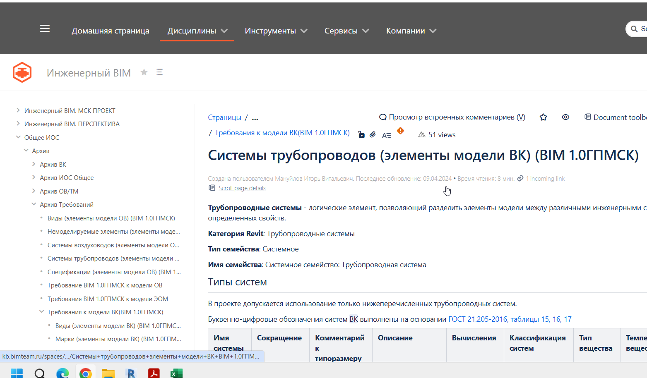The image size is (647, 378).
Task: Add page to favorites with star icon
Action: (543, 117)
